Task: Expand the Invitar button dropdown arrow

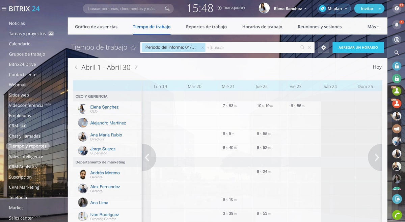Action: coord(380,9)
